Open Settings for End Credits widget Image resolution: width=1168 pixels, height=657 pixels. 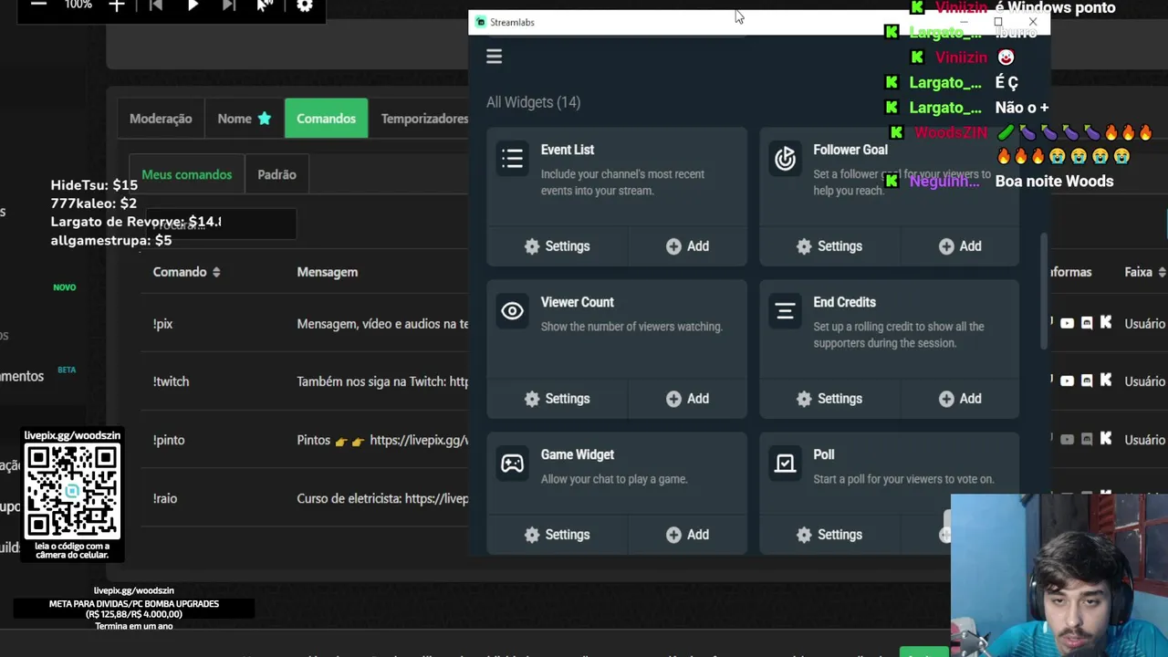point(829,399)
